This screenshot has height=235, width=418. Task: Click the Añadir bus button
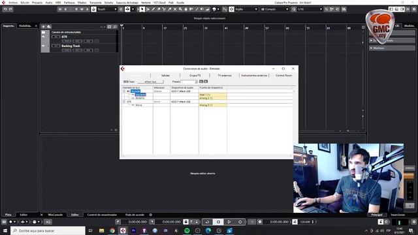coord(150,82)
